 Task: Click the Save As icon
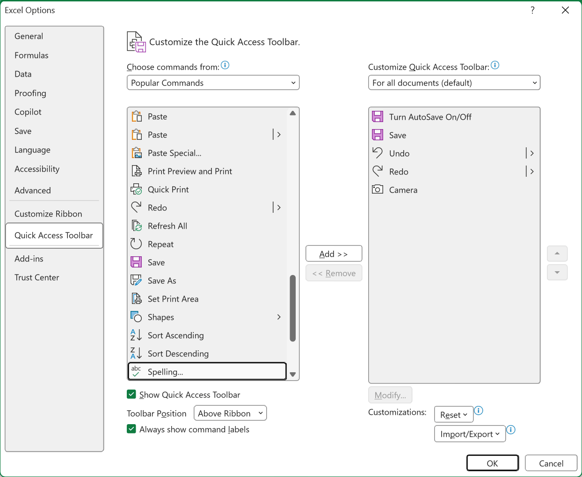137,281
